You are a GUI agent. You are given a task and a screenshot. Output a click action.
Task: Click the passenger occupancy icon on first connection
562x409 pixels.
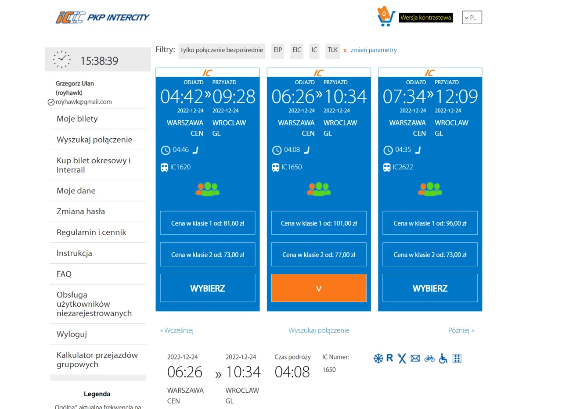pos(207,188)
